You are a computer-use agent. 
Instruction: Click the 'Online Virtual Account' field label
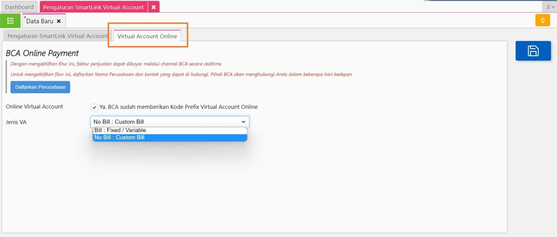[x=34, y=107]
